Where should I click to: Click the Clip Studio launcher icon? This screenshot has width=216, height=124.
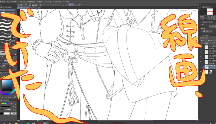coord(26,5)
